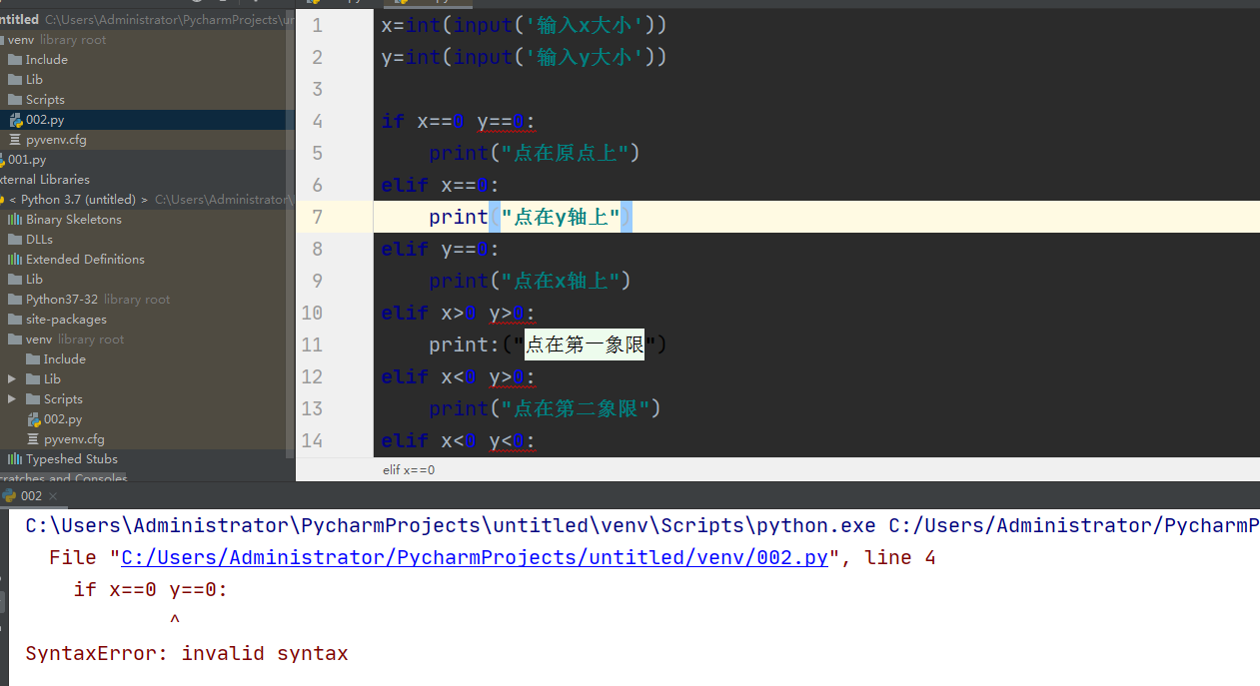Image resolution: width=1260 pixels, height=686 pixels.
Task: Click the Typeshed Stubs library icon
Action: pyautogui.click(x=15, y=459)
